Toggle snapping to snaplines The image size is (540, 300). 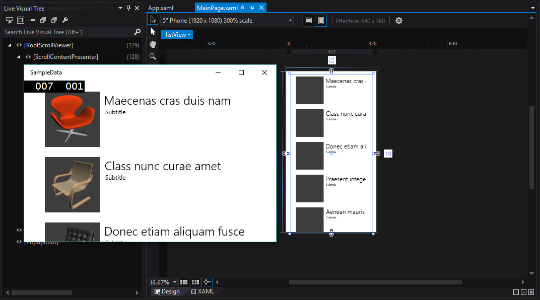coord(207,282)
